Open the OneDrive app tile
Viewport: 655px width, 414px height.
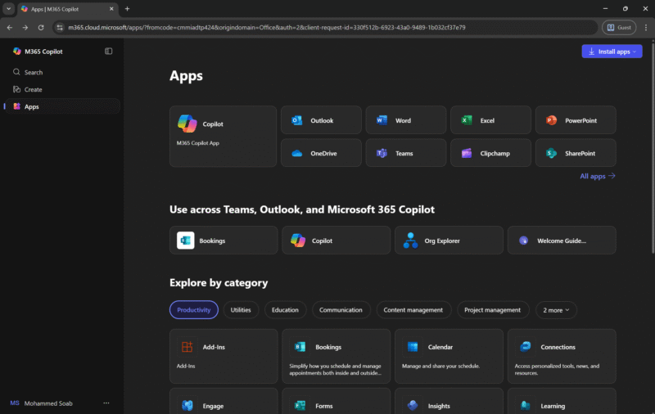(321, 153)
